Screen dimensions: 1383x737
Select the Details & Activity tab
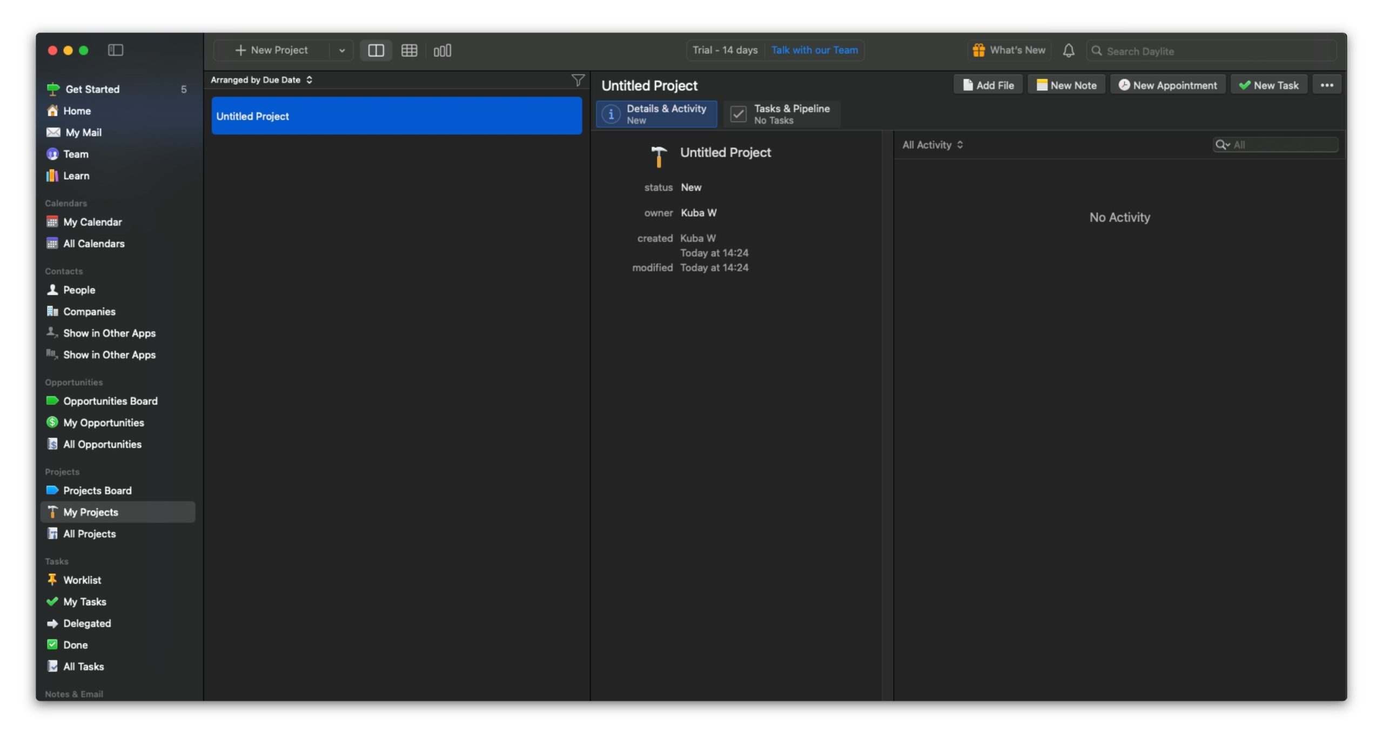656,114
